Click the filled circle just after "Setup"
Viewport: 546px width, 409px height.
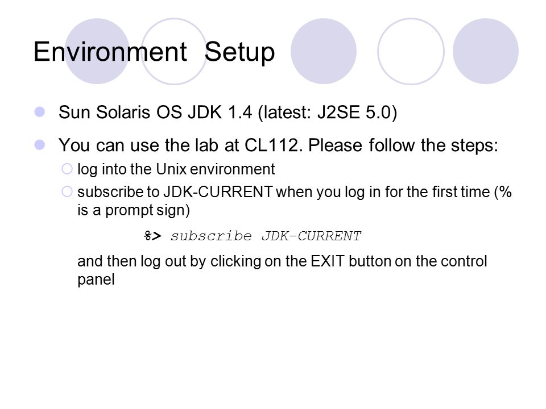coord(324,51)
